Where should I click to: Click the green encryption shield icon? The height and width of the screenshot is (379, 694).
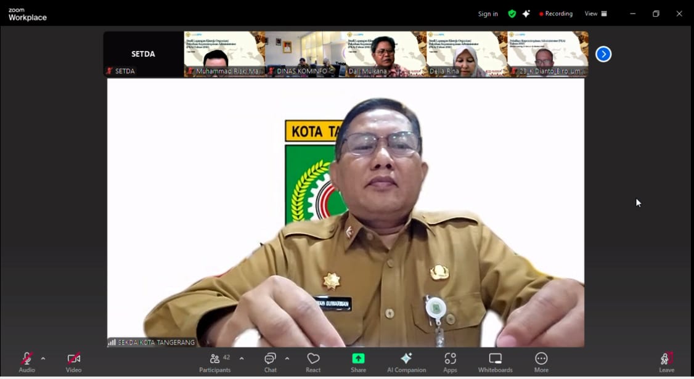512,14
